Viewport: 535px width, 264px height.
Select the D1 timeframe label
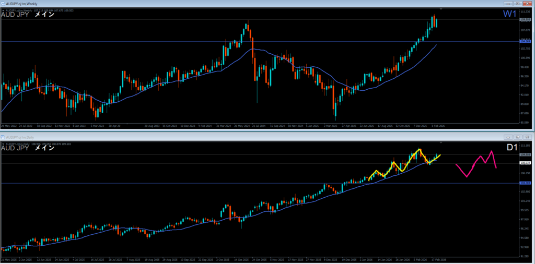point(513,148)
